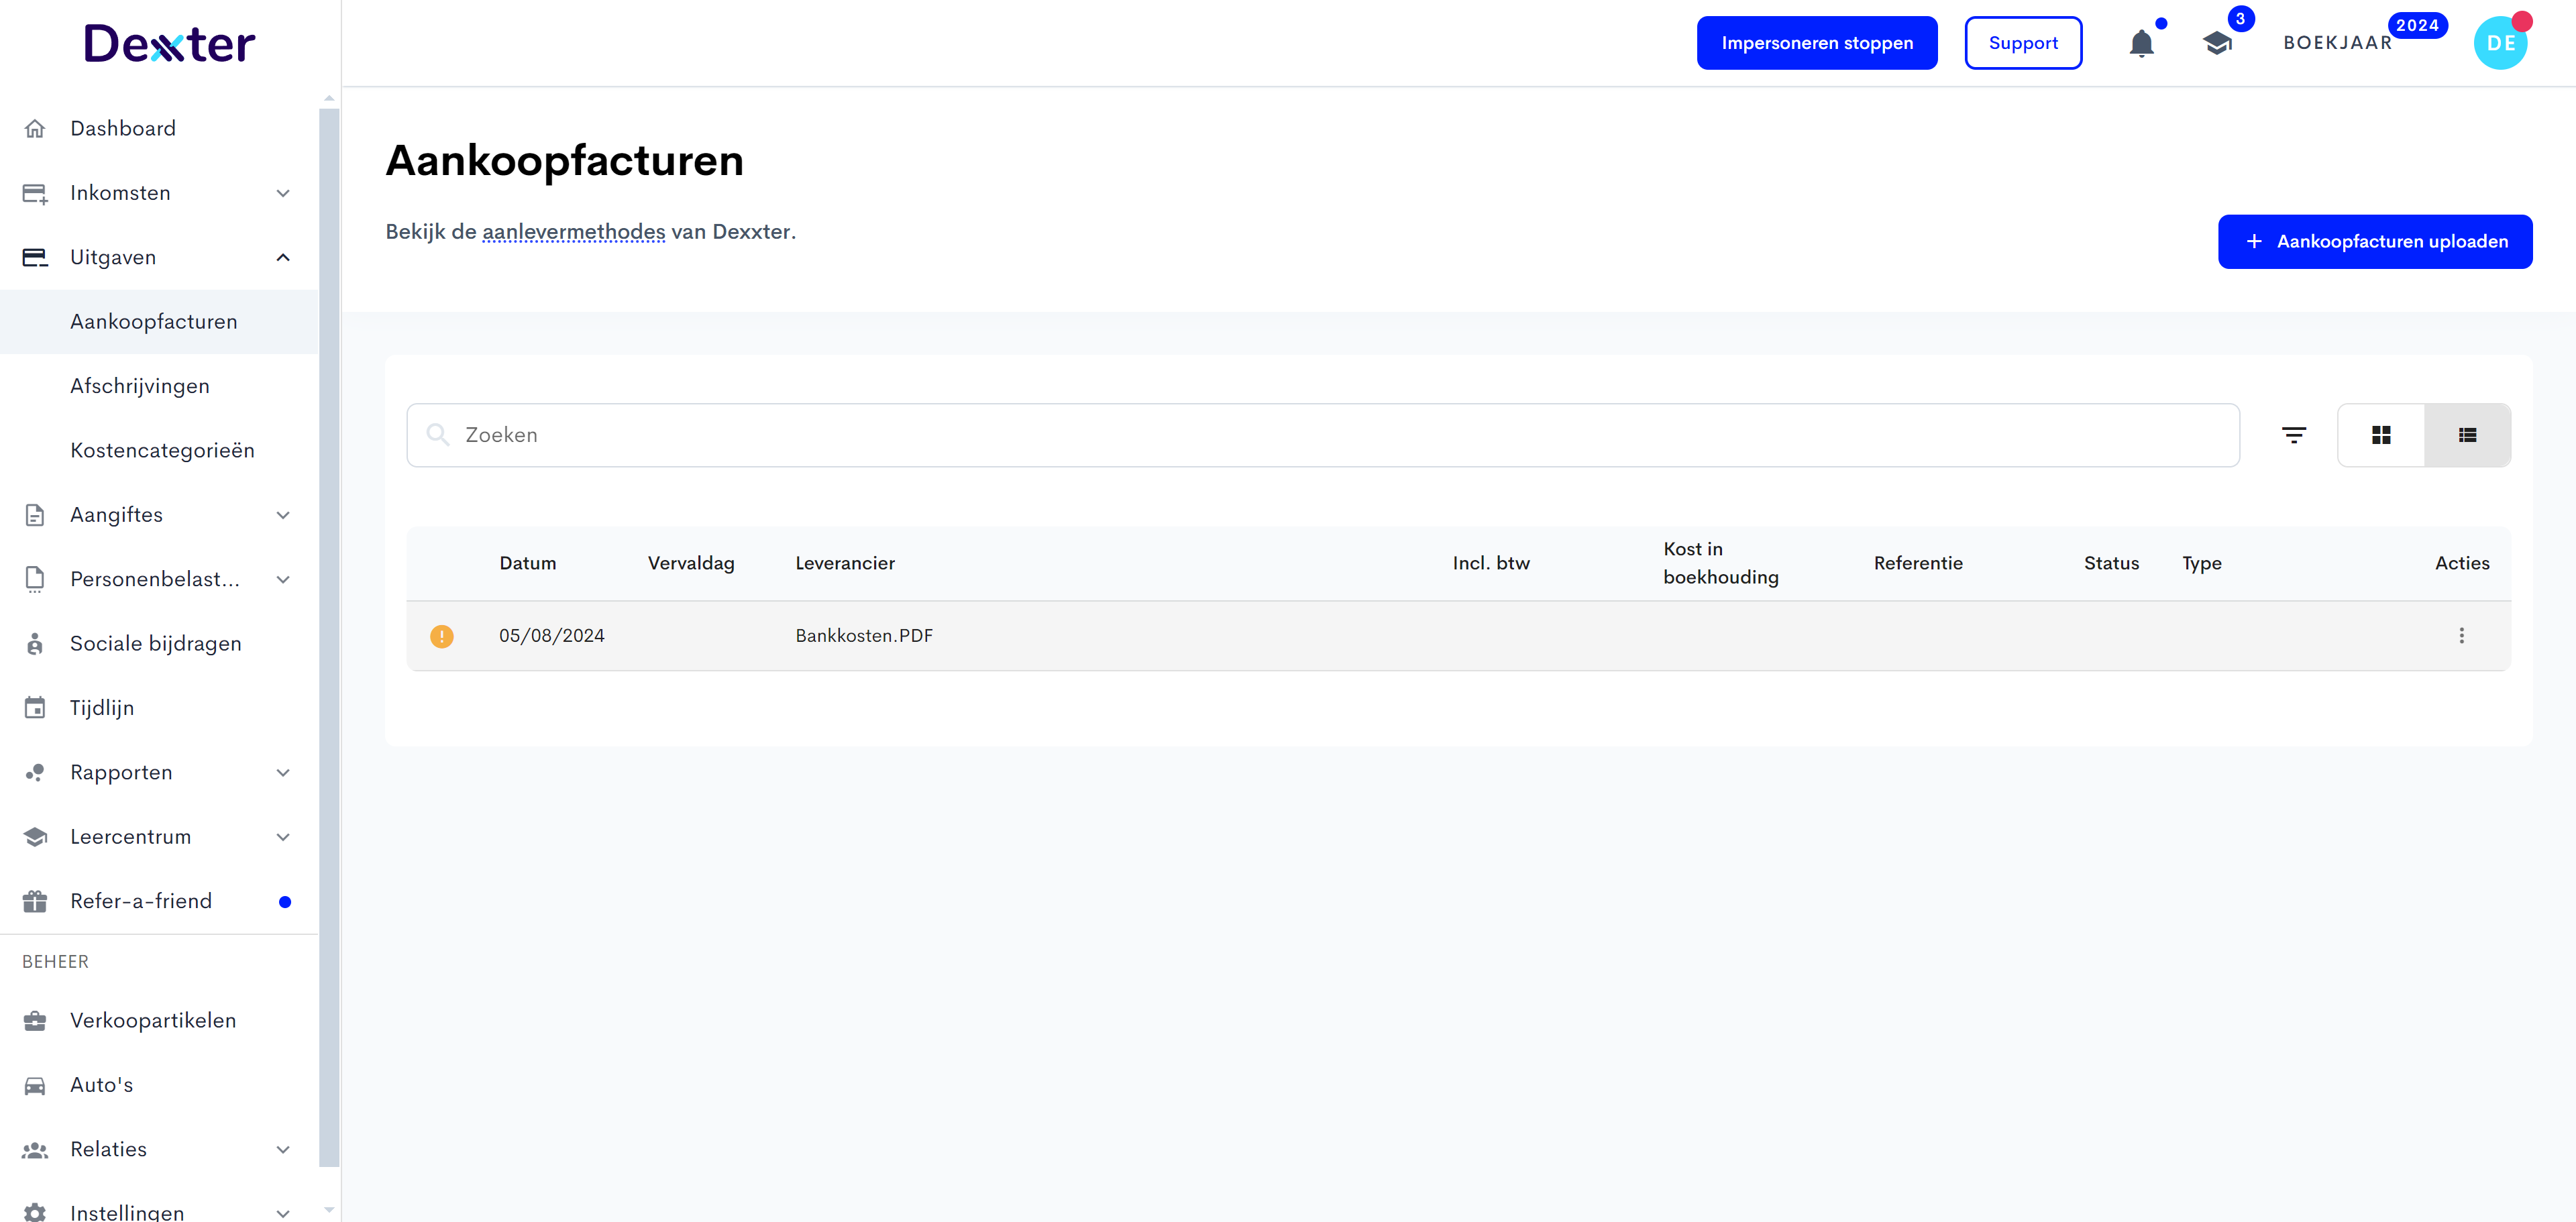Switch to grid view
2576x1222 pixels.
[x=2381, y=435]
